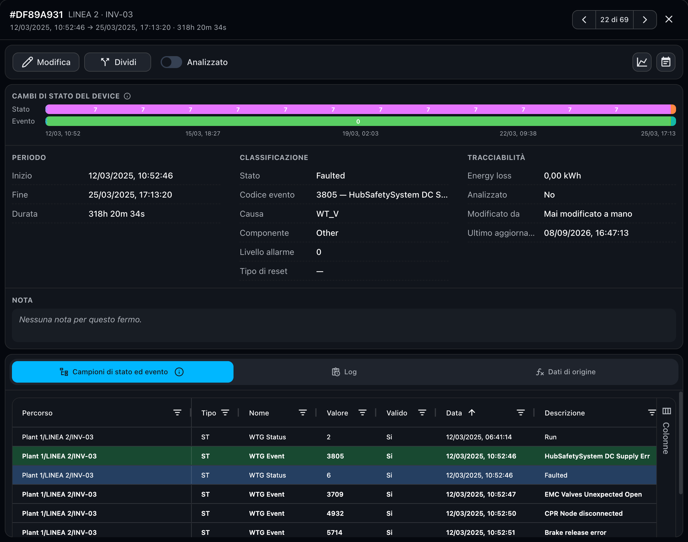
Task: Toggle the Analizzato switch
Action: click(x=171, y=62)
